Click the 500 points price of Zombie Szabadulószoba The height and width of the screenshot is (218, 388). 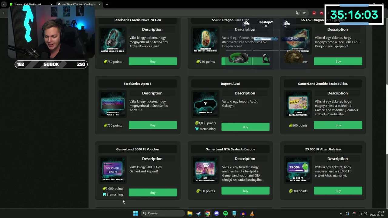(x=298, y=125)
